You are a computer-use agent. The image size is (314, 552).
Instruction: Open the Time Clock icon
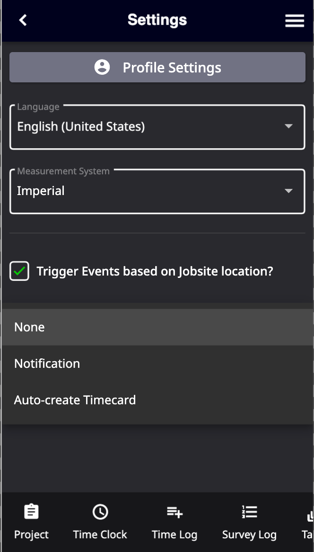click(100, 511)
